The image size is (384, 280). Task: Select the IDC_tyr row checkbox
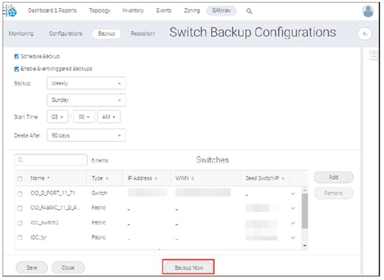tap(20, 238)
